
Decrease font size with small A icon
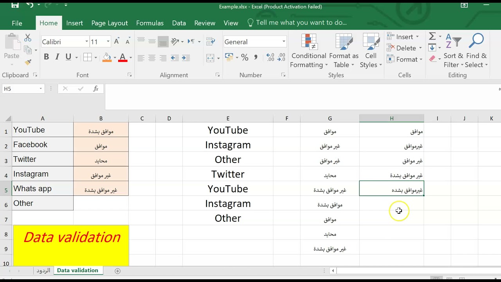[128, 42]
